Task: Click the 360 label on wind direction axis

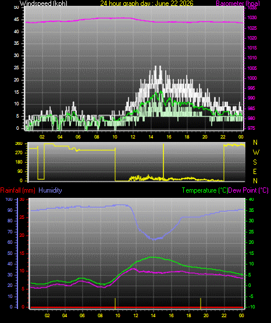Action: click(x=19, y=144)
